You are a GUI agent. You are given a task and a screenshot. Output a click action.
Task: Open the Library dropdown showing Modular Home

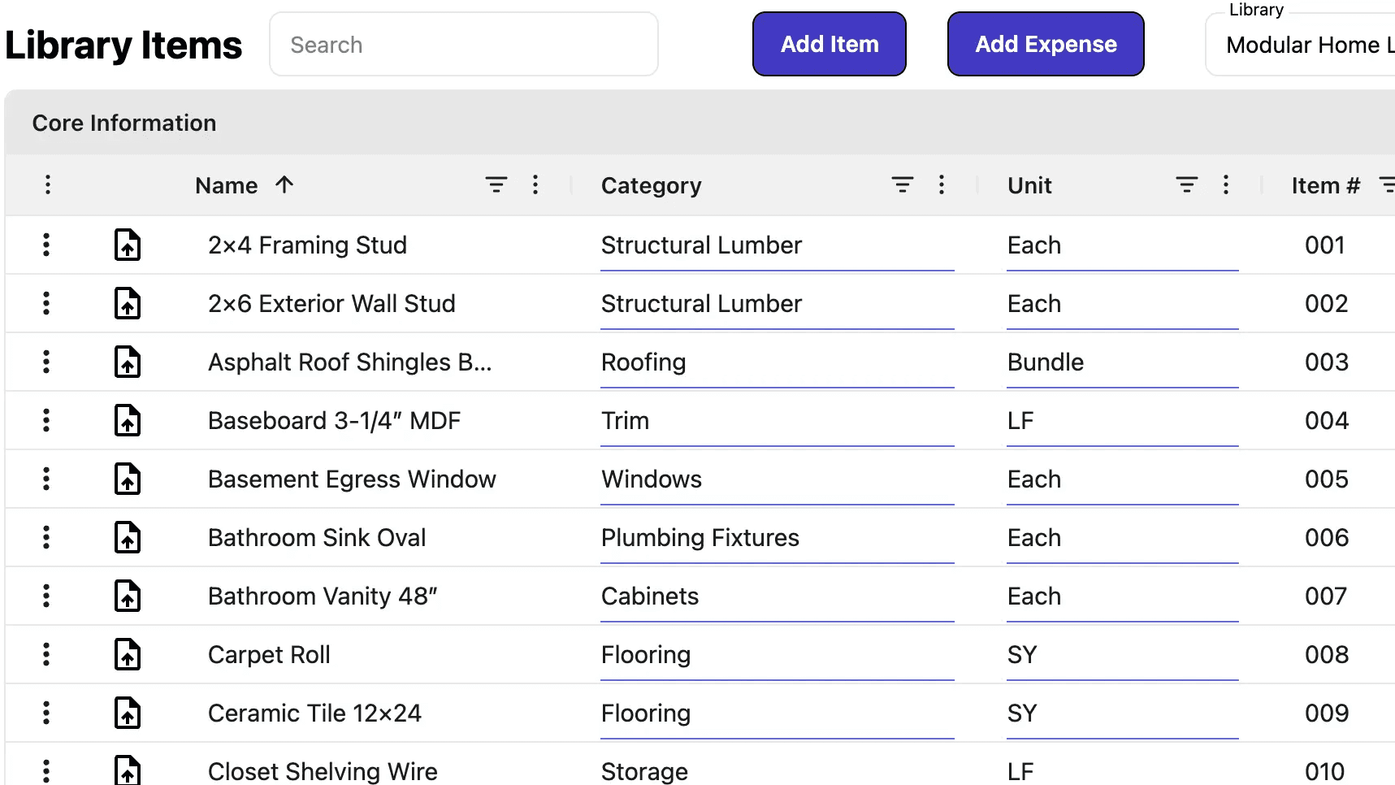[x=1300, y=45]
